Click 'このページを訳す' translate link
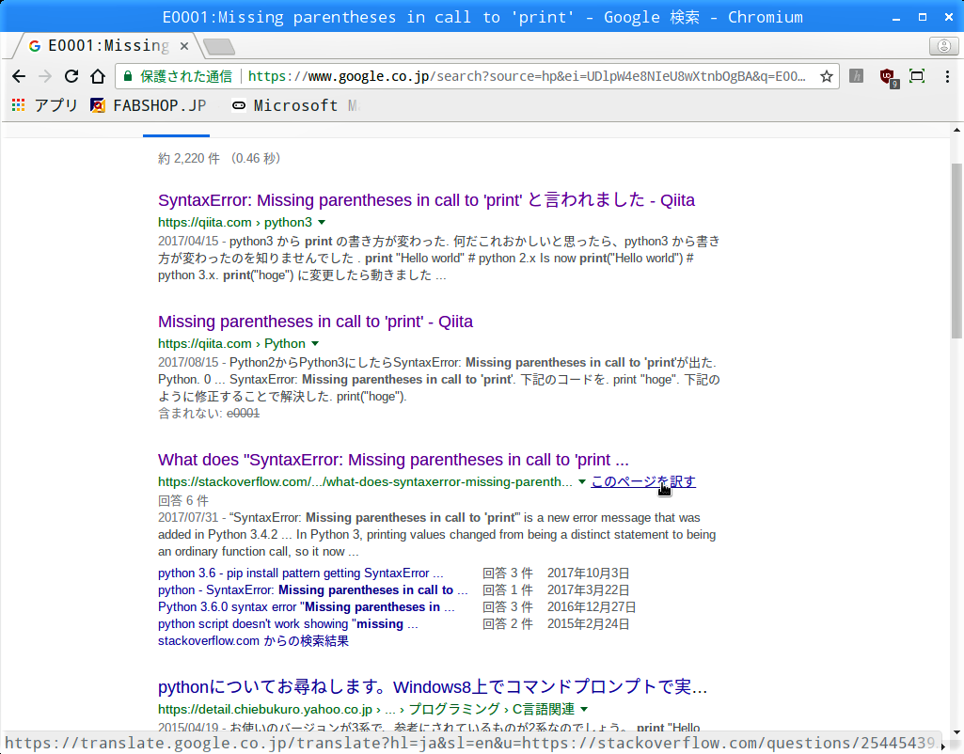964x754 pixels. tap(643, 481)
